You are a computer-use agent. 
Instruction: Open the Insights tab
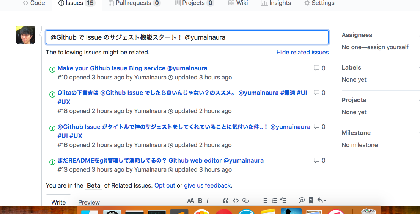[276, 3]
